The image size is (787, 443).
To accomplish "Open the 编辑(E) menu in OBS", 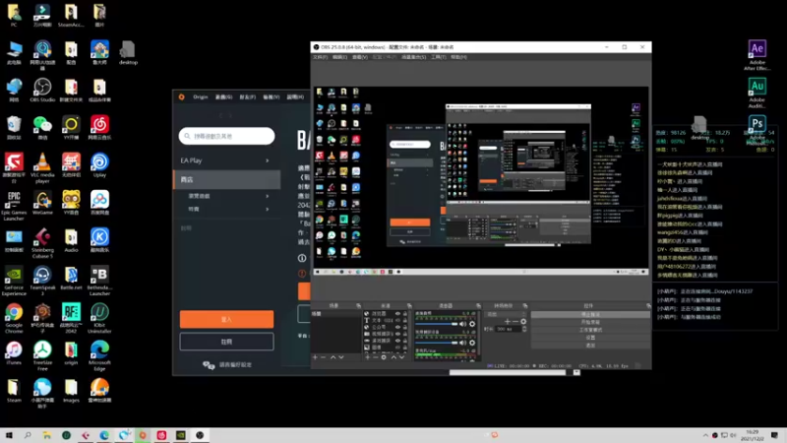I will [339, 57].
